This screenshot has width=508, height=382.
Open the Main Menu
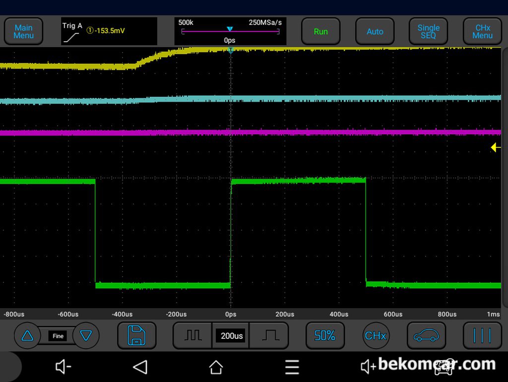tap(23, 31)
